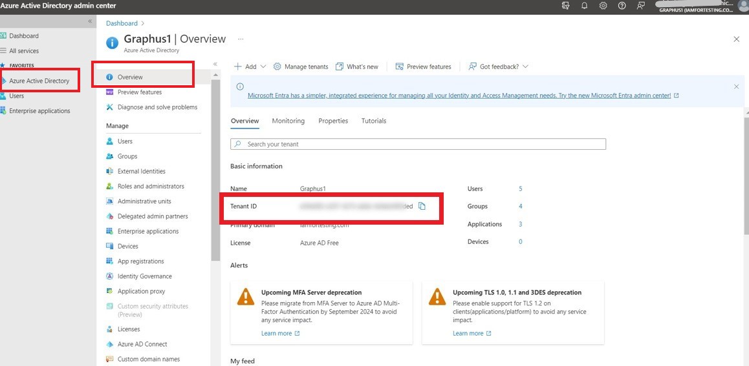Switch to the Monitoring tab
Viewport: 749px width, 366px height.
288,121
